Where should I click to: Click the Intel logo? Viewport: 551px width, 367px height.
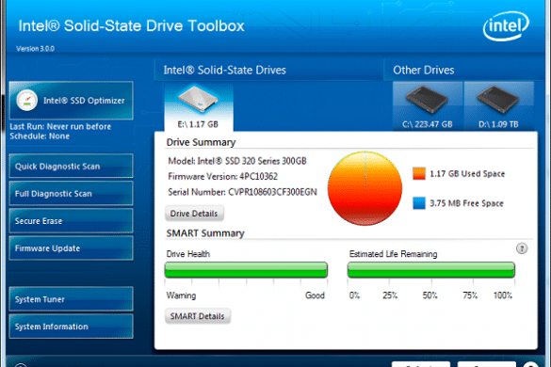[x=506, y=26]
